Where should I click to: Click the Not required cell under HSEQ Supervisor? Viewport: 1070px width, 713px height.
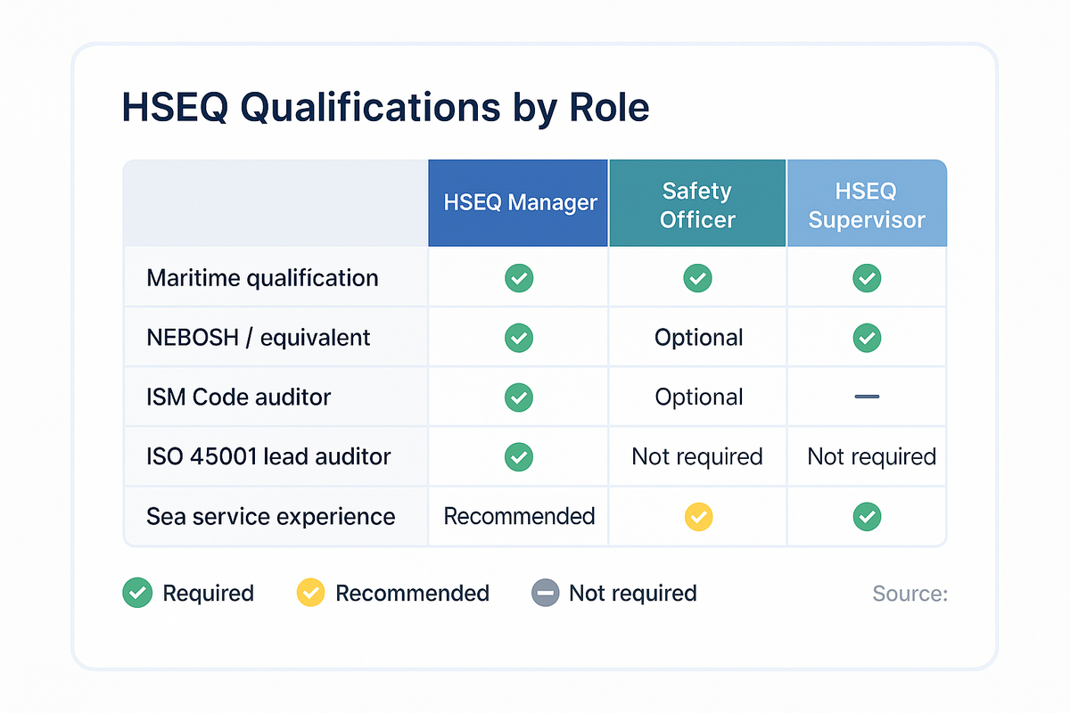point(866,456)
